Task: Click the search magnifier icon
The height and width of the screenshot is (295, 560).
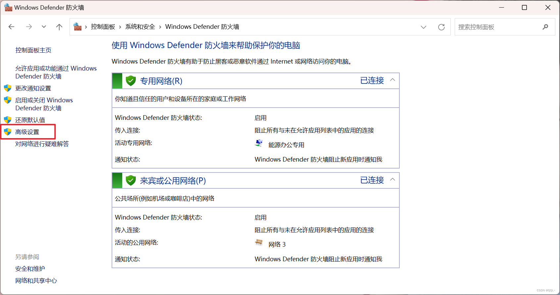Action: [545, 27]
